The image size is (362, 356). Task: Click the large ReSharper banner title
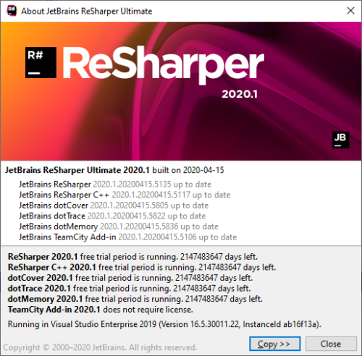tap(164, 65)
